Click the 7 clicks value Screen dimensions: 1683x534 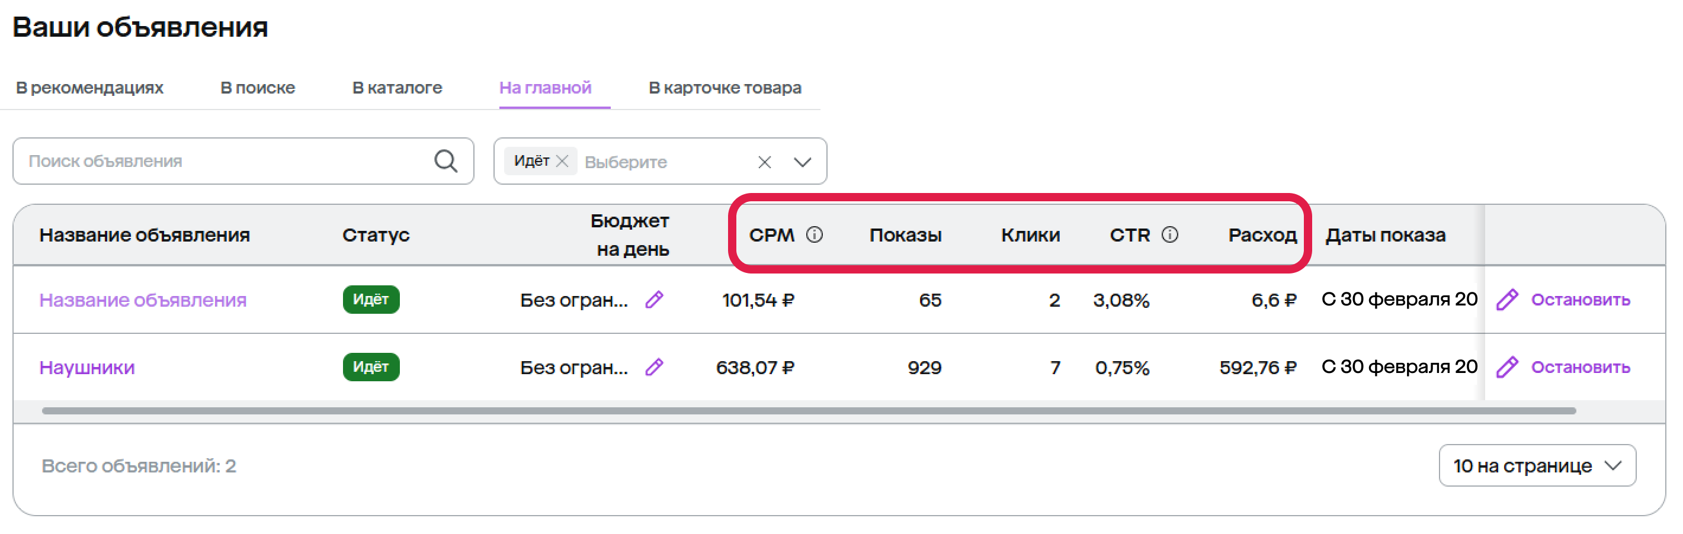1054,367
